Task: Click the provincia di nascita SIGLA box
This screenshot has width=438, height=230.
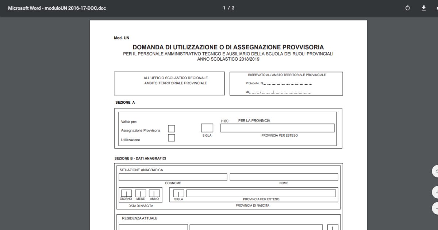Action: click(x=178, y=193)
